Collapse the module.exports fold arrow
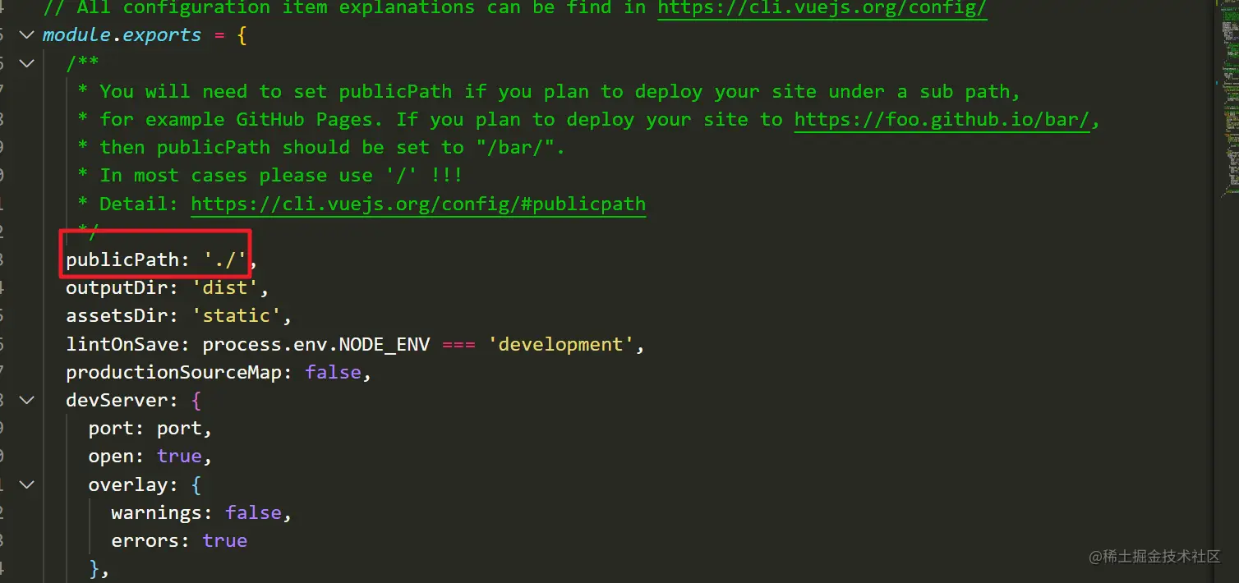Screen dimensions: 1239x583 [x=27, y=34]
